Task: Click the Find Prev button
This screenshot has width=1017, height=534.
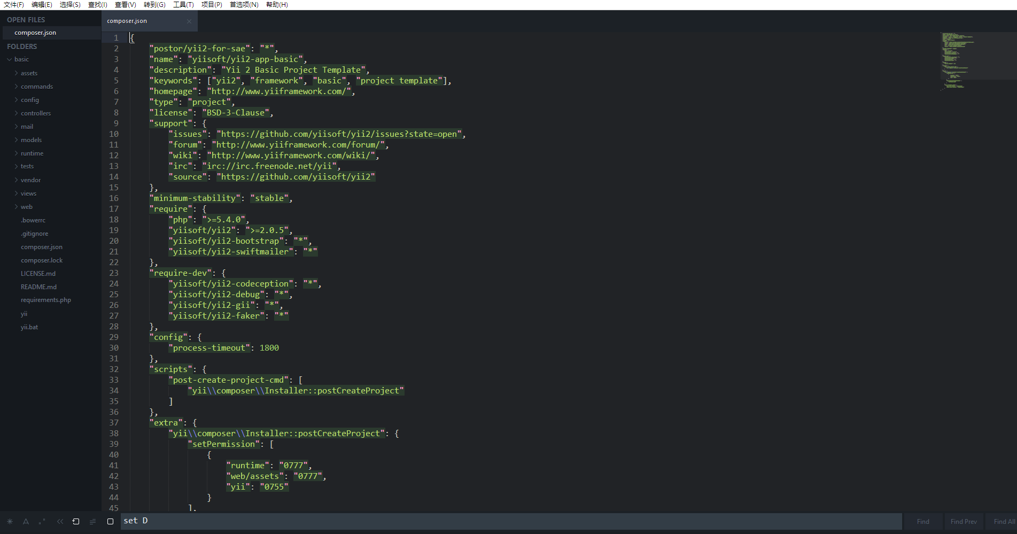Action: [964, 522]
